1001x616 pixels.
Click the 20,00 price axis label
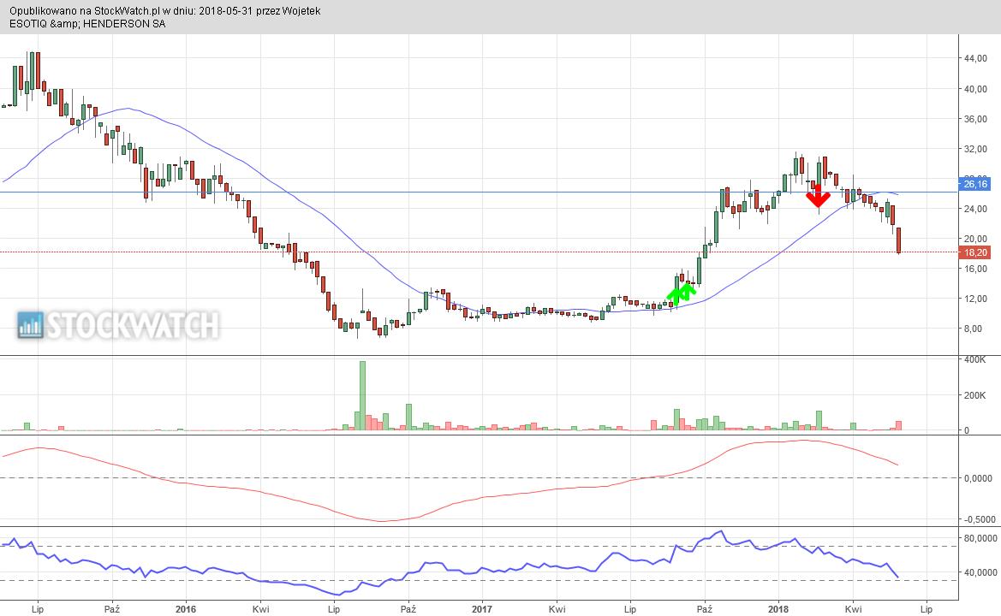(975, 240)
